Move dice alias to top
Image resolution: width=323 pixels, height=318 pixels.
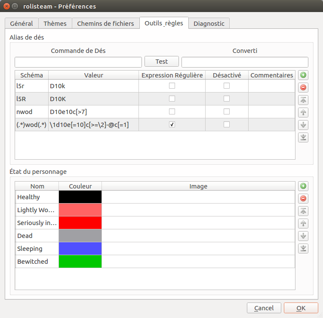(303, 100)
